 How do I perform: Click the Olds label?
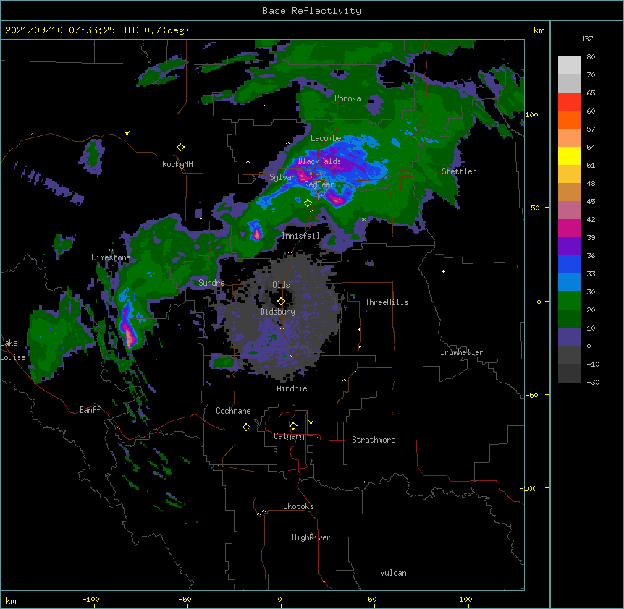pyautogui.click(x=281, y=285)
